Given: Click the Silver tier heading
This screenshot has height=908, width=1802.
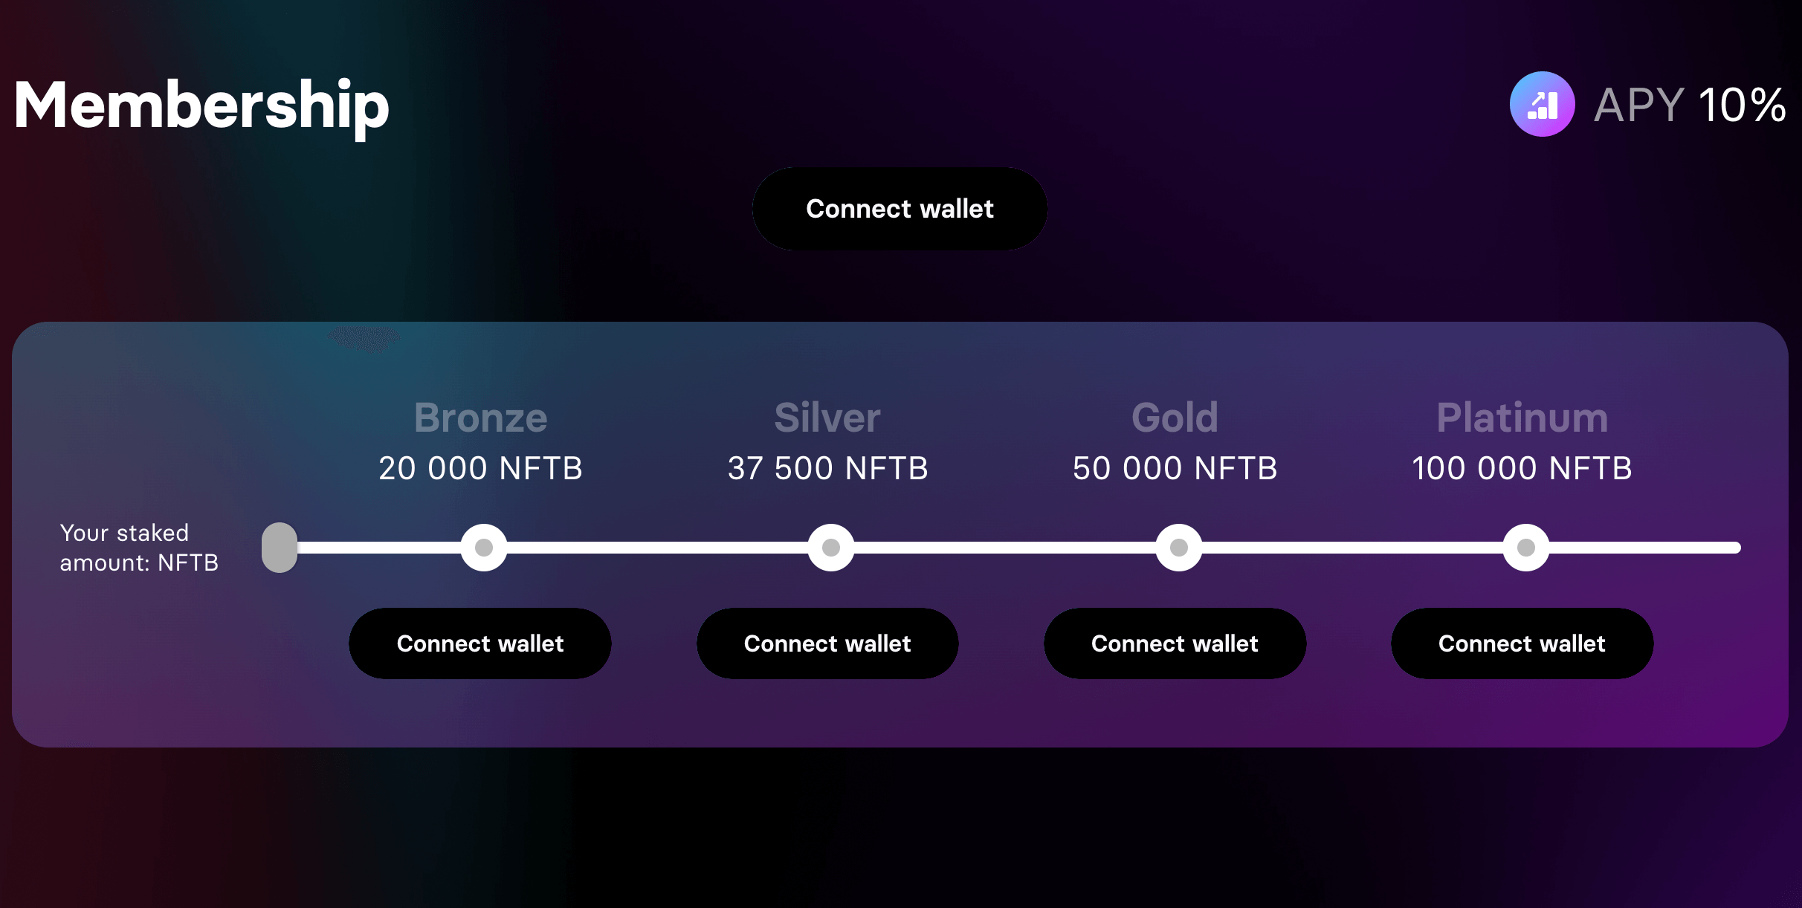Looking at the screenshot, I should (x=827, y=418).
